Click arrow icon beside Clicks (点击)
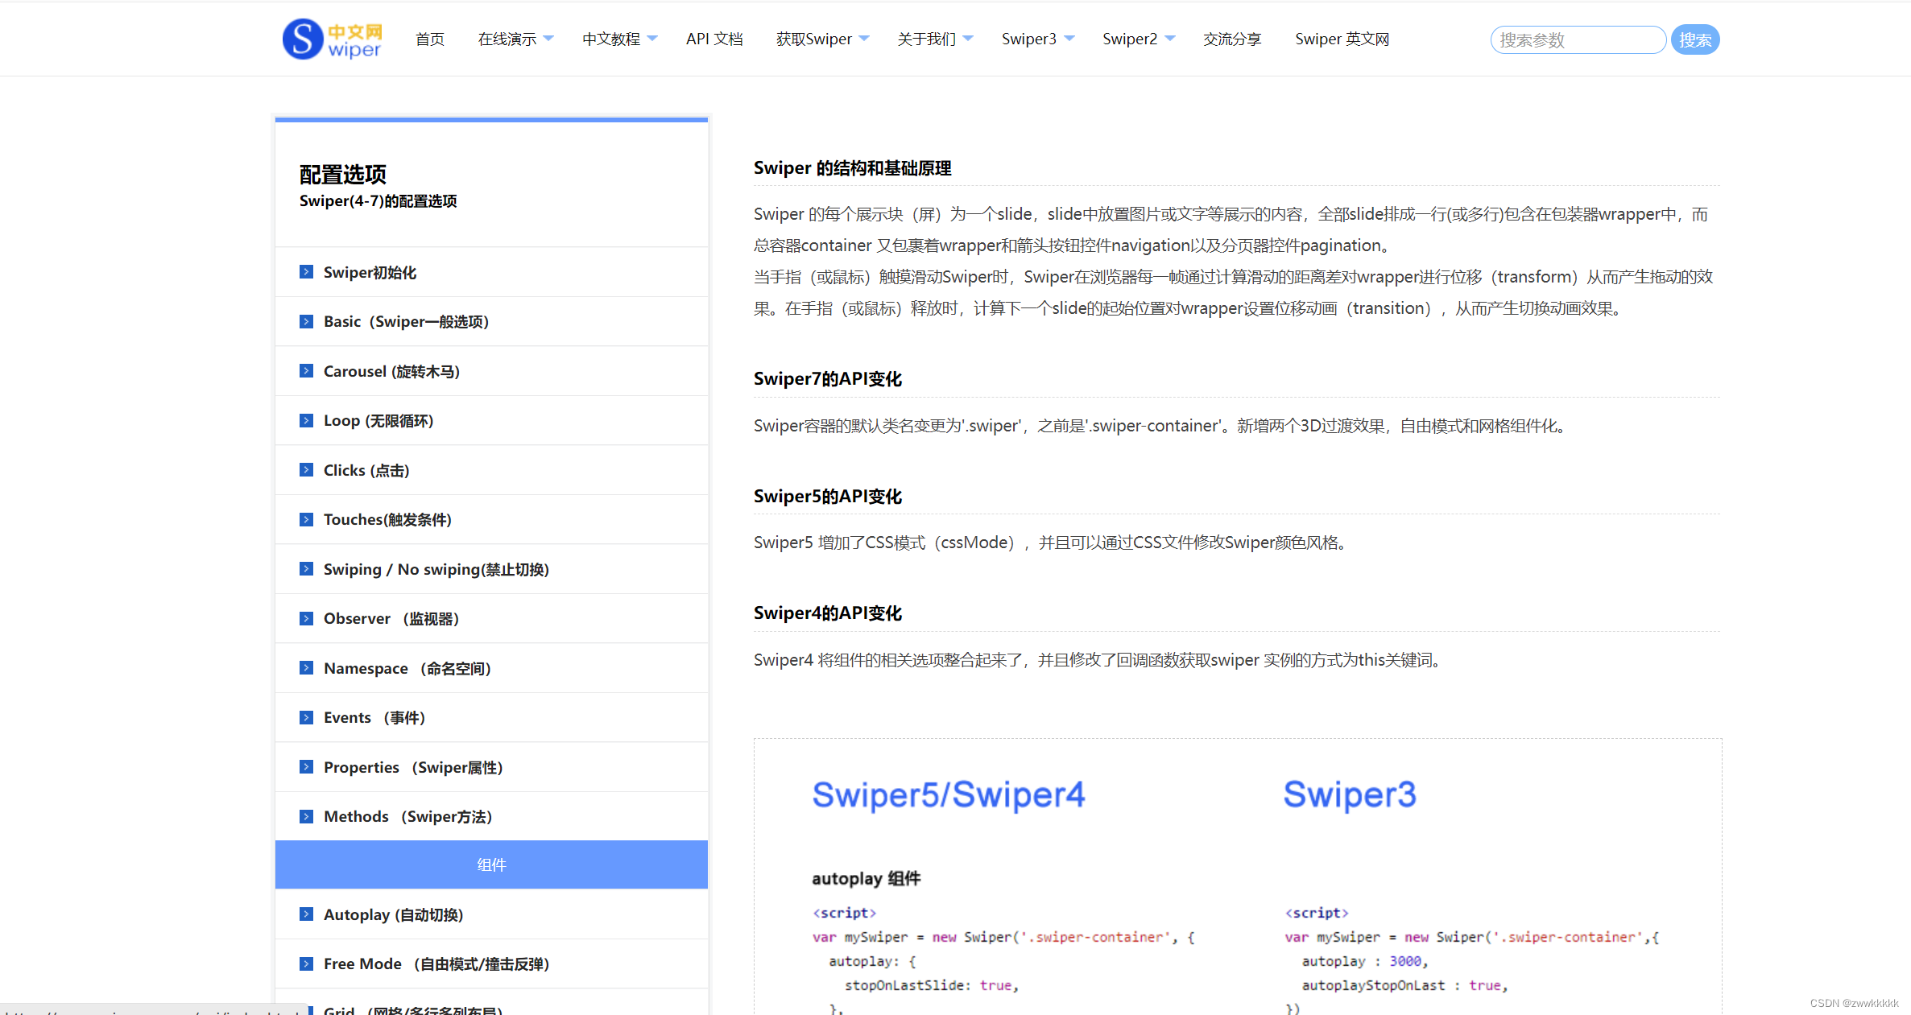Image resolution: width=1911 pixels, height=1015 pixels. pyautogui.click(x=306, y=470)
